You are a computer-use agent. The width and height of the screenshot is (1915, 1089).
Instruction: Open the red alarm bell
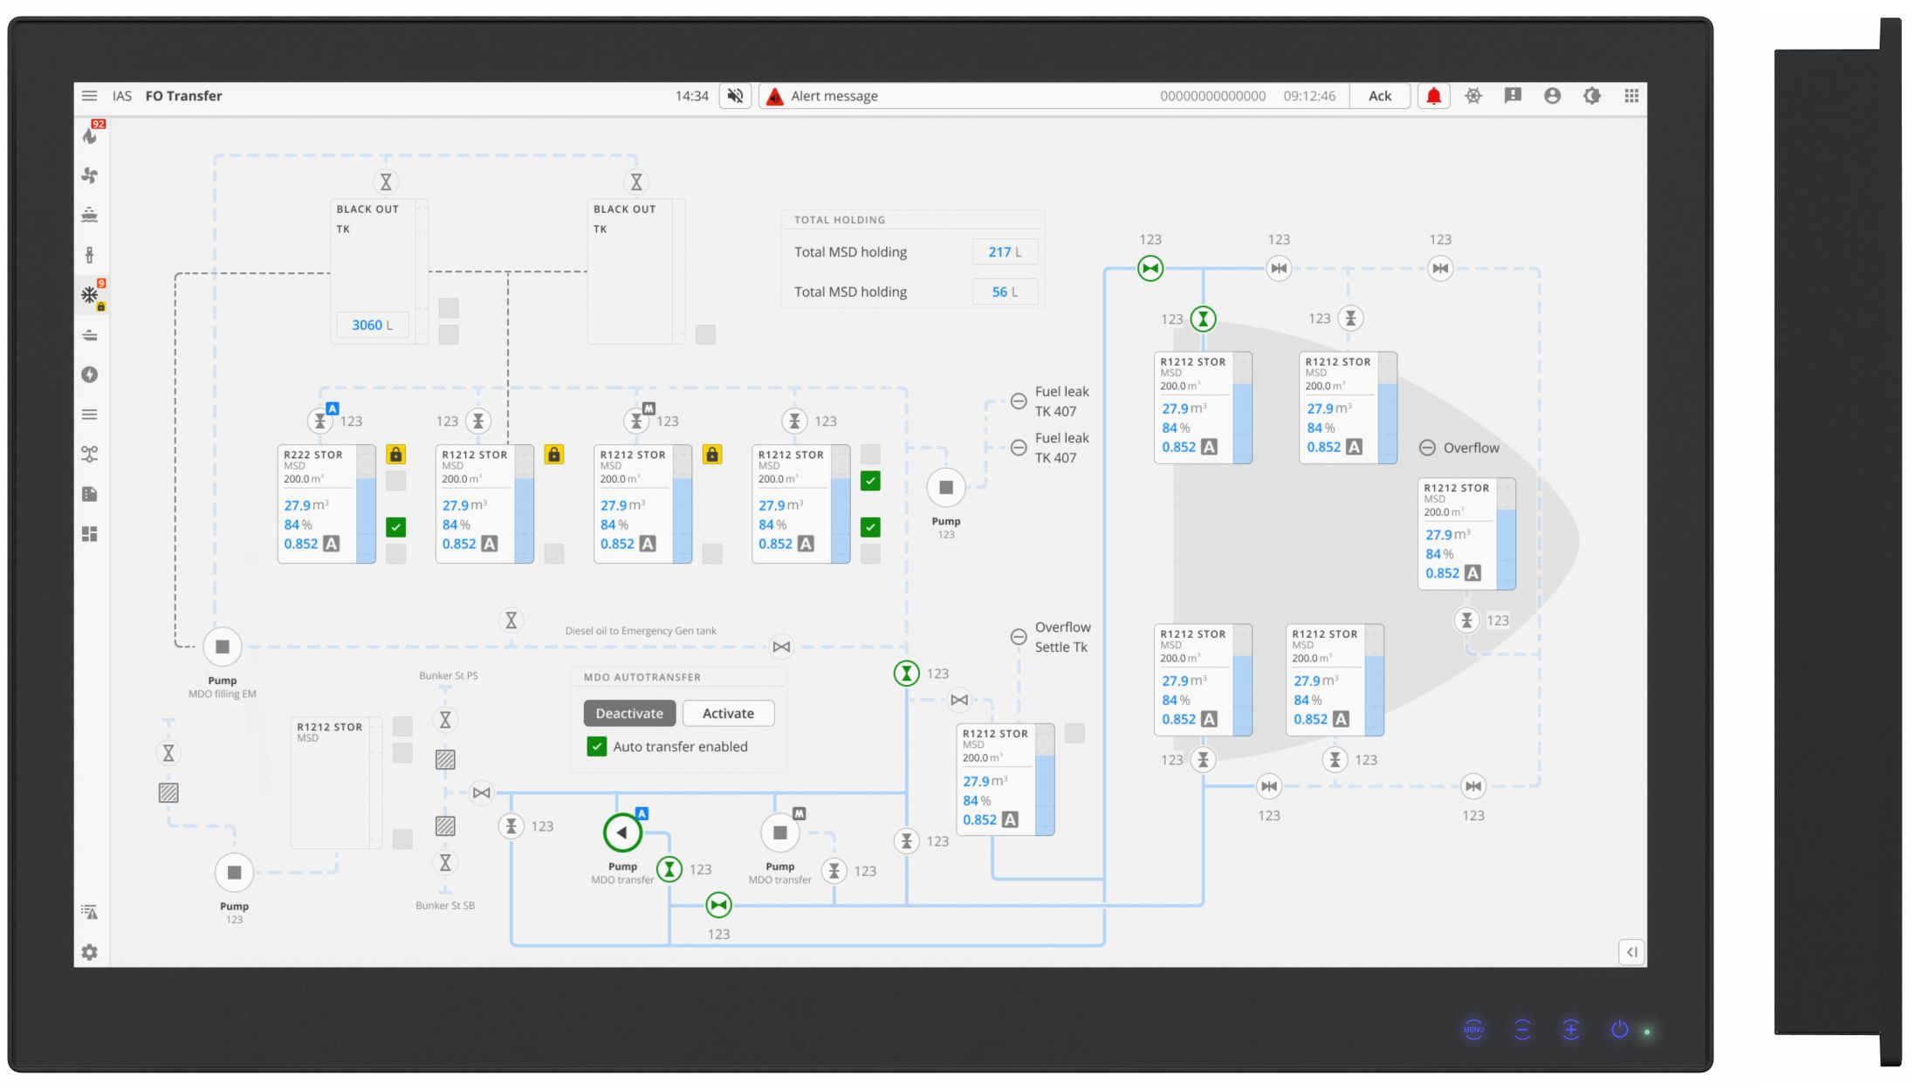1433,96
